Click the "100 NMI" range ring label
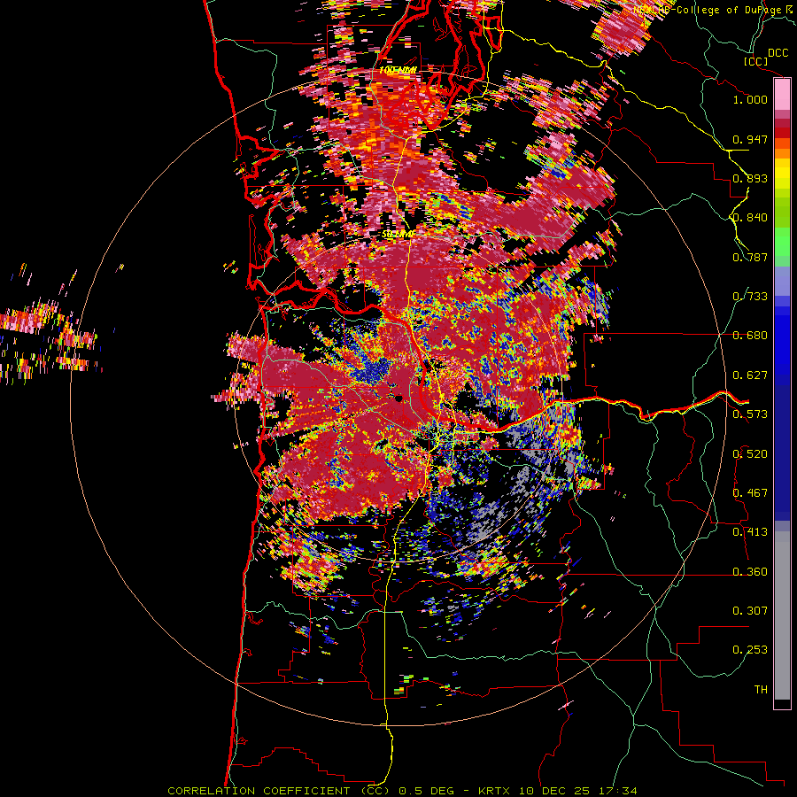797x797 pixels. tap(398, 70)
